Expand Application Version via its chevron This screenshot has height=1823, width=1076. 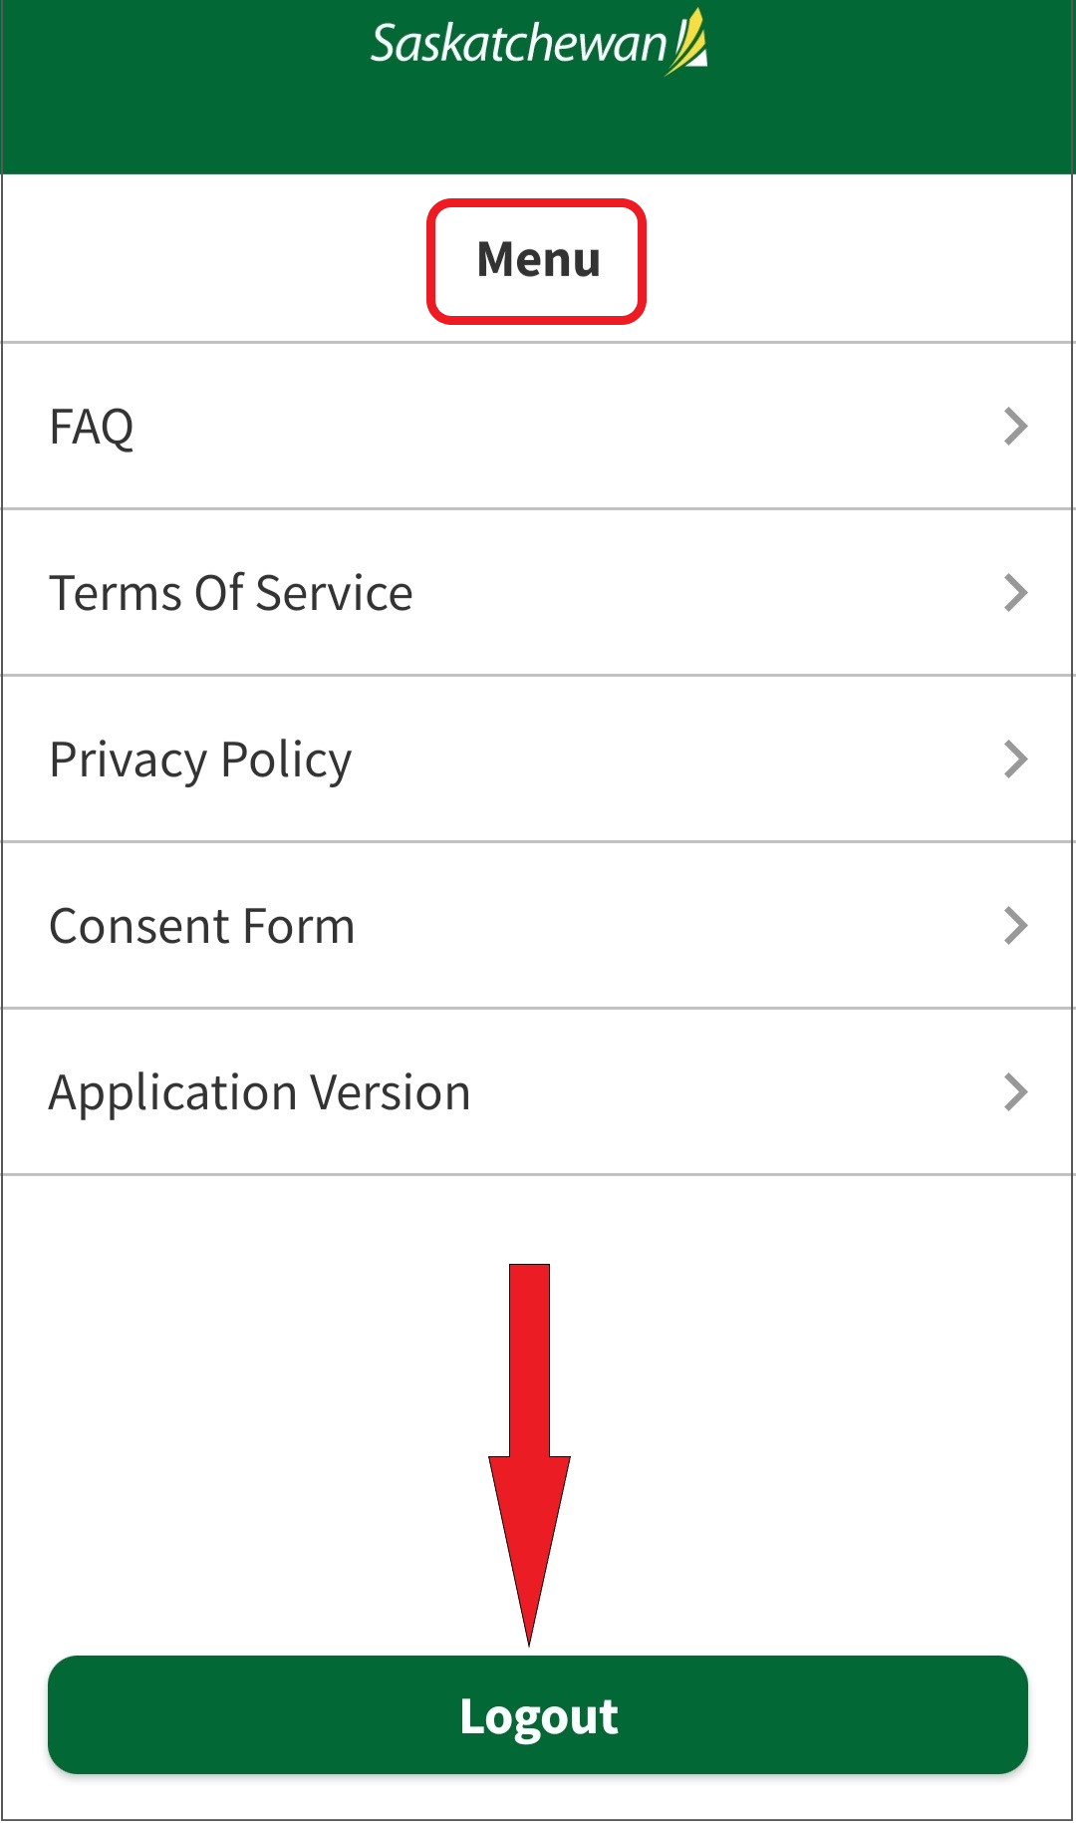1015,1092
